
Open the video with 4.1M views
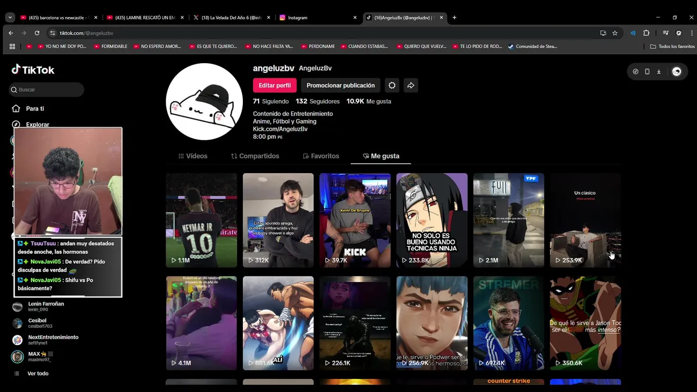click(201, 323)
